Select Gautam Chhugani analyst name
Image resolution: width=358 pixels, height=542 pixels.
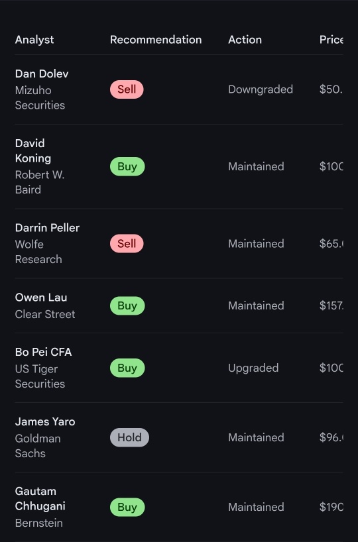pyautogui.click(x=40, y=499)
